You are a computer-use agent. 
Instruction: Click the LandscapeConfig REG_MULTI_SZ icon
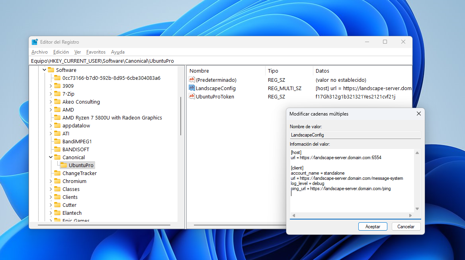point(192,88)
